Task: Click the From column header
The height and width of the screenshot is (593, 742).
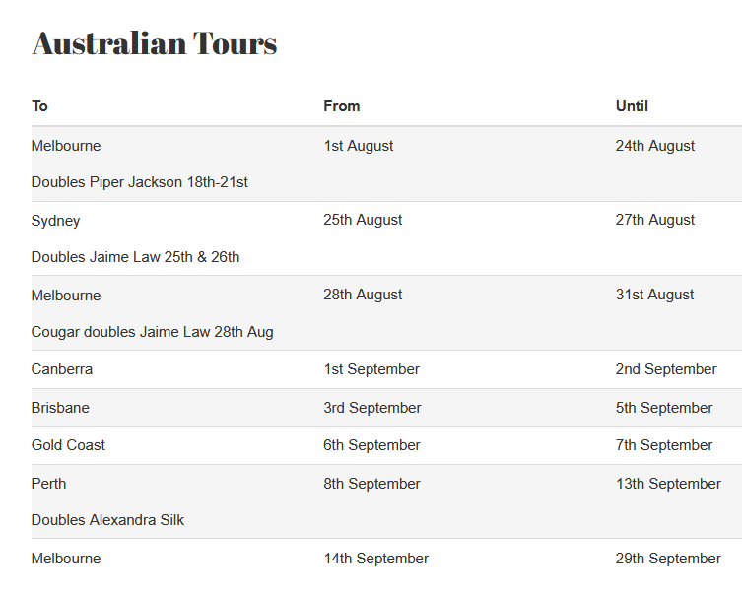Action: [x=341, y=106]
